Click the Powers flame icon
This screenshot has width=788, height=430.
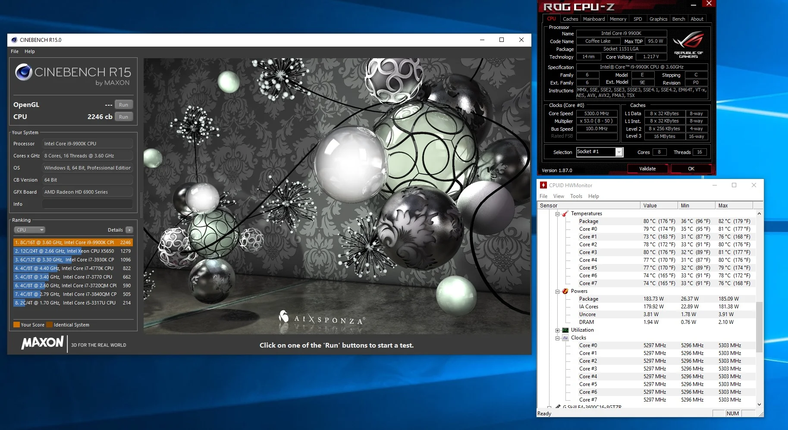(x=565, y=291)
